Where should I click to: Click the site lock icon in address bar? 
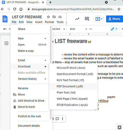click(x=29, y=9)
